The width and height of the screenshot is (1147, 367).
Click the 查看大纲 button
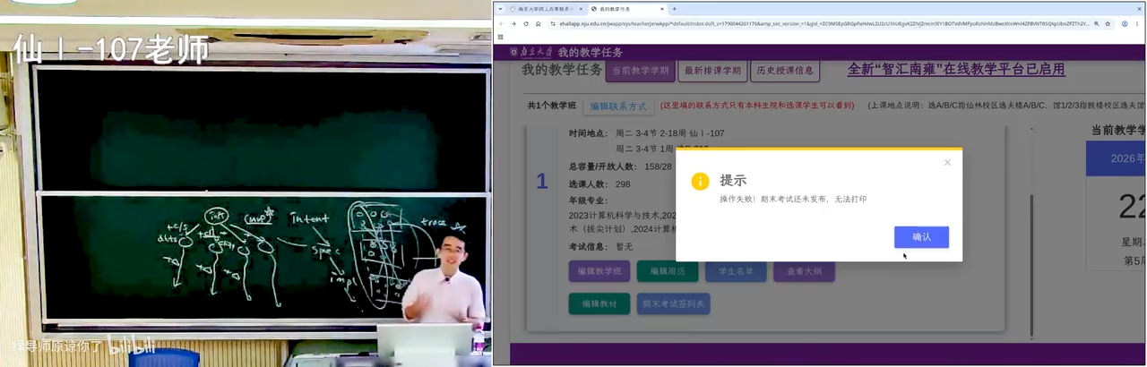pos(804,271)
